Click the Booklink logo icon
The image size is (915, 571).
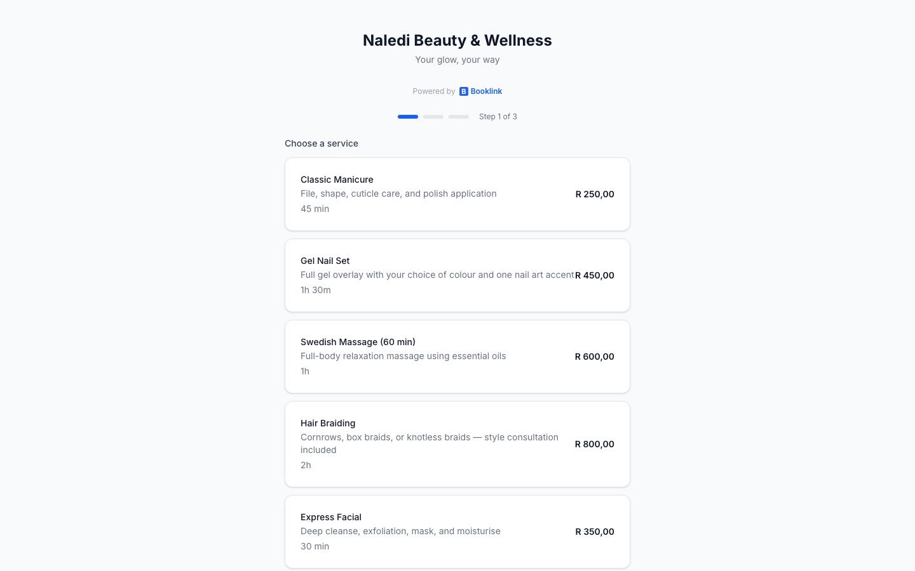(x=464, y=91)
